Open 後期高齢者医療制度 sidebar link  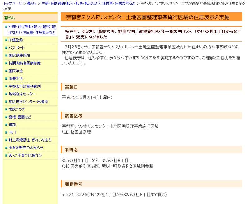click(25, 63)
